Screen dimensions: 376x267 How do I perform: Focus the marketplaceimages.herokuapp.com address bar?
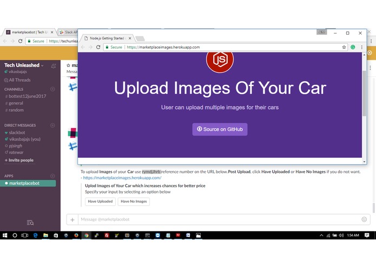pos(223,47)
